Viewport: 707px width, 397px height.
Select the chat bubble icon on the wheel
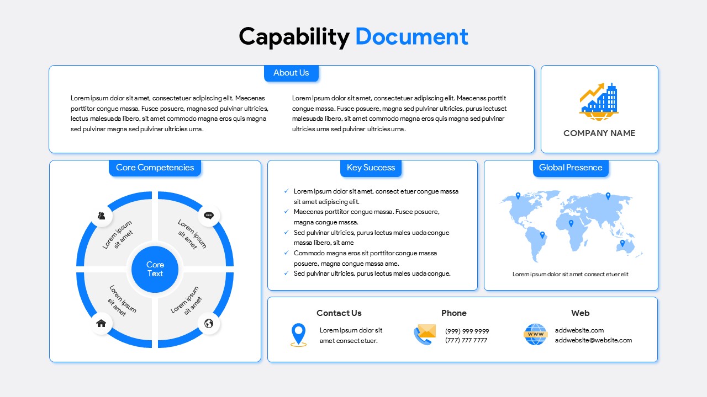tap(209, 216)
